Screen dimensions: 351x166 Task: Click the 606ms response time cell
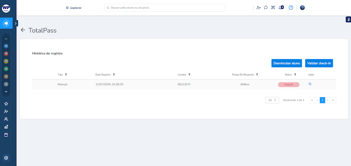(x=245, y=84)
